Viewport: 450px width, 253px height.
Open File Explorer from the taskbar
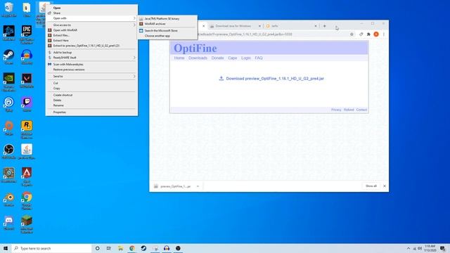(x=120, y=248)
